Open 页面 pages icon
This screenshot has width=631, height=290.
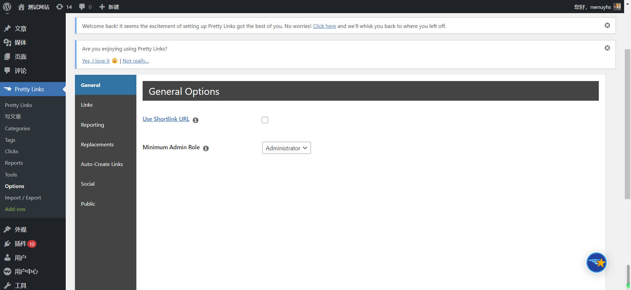(7, 56)
